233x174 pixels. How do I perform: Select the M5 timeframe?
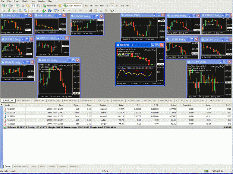(x=92, y=6)
